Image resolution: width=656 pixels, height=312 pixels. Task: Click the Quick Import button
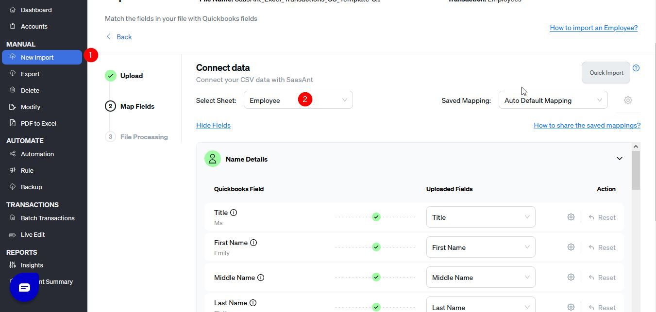(606, 72)
